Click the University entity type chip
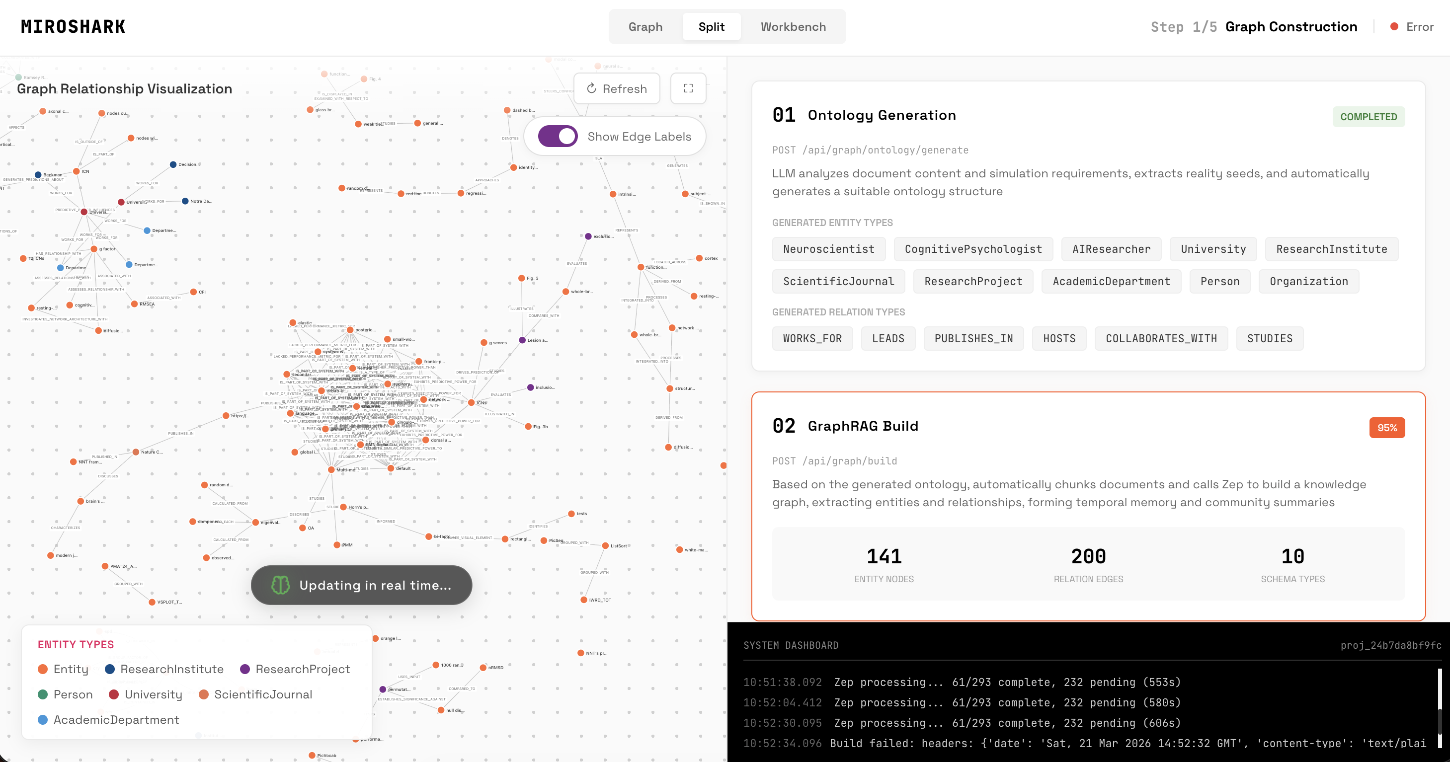Screen dimensions: 1450x762 coord(1213,249)
